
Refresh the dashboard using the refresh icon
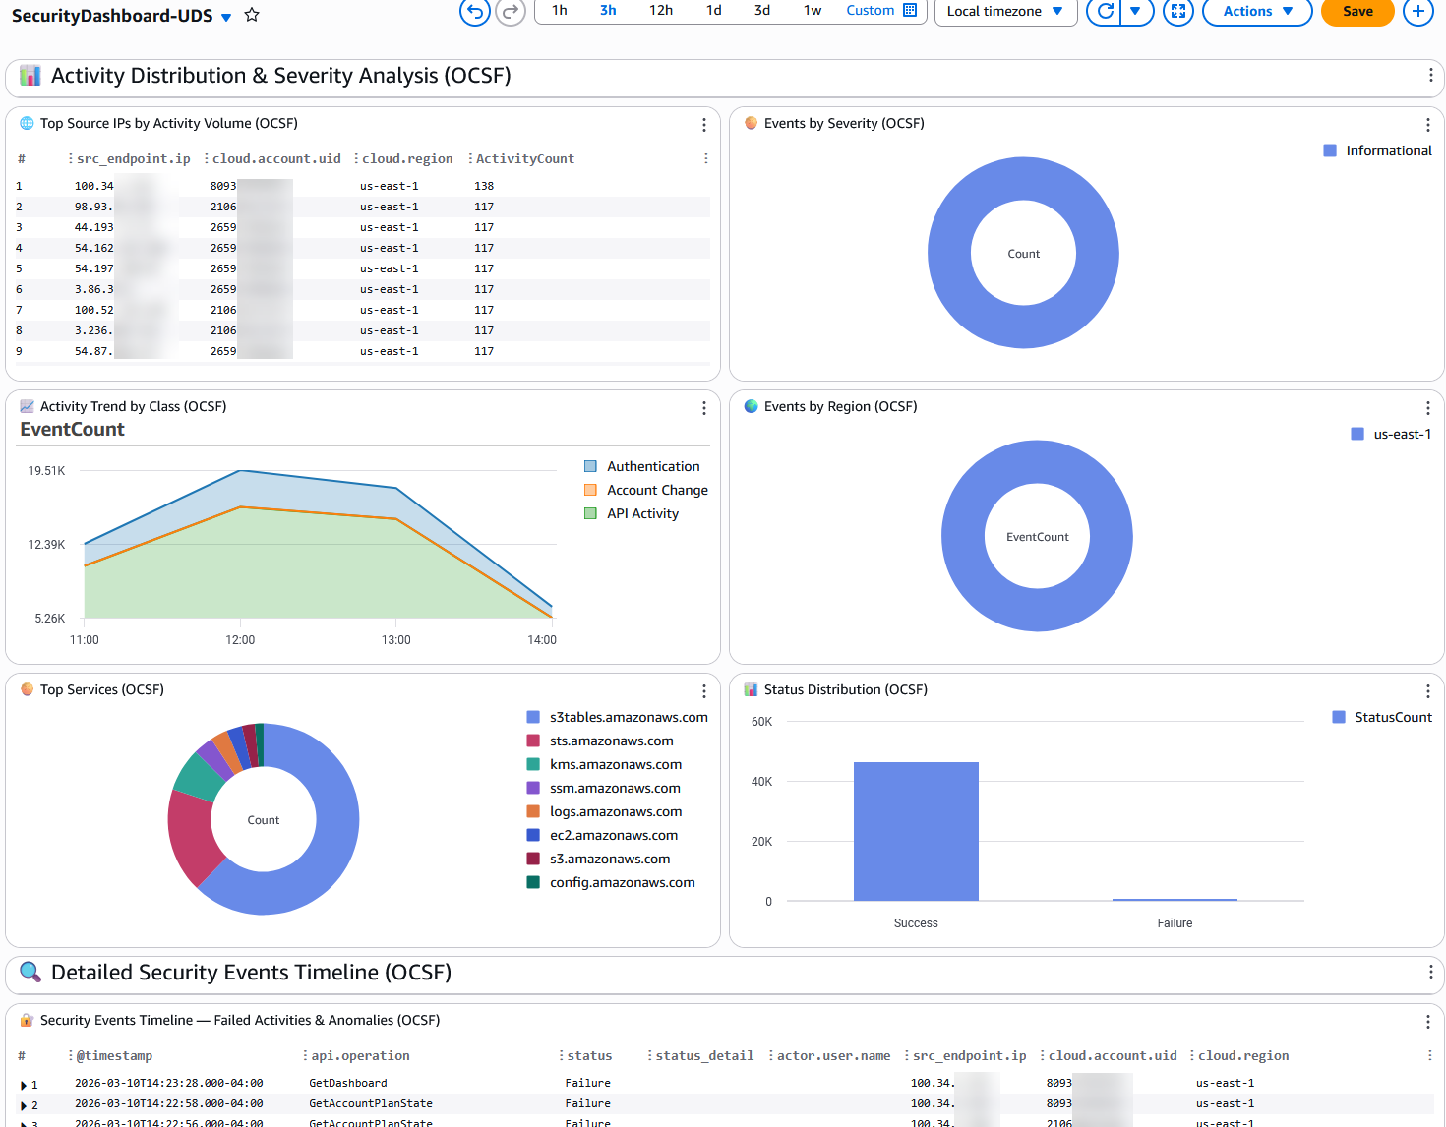(1108, 13)
